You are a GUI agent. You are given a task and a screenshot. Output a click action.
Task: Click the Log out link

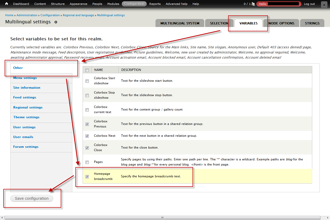pyautogui.click(x=309, y=4)
